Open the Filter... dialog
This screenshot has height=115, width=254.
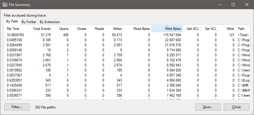pyautogui.click(x=17, y=107)
